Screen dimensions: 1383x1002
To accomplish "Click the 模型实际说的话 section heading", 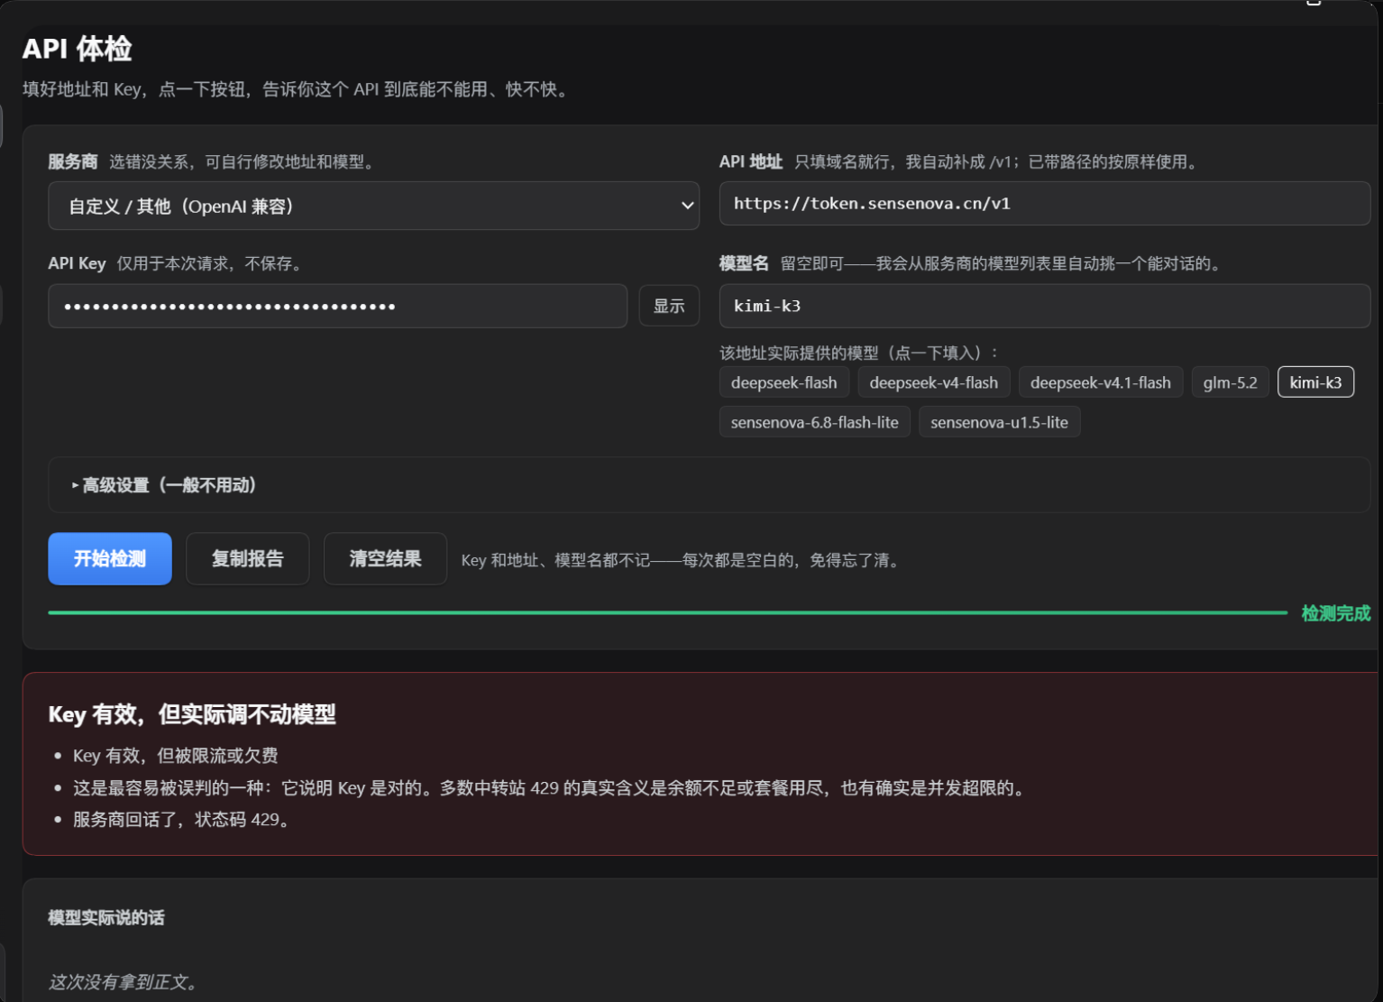I will [106, 918].
